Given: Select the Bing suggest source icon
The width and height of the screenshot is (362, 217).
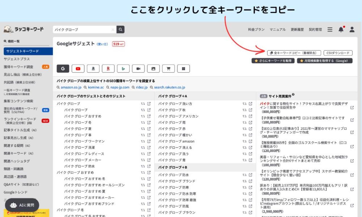Looking at the screenshot, I should coord(123,68).
